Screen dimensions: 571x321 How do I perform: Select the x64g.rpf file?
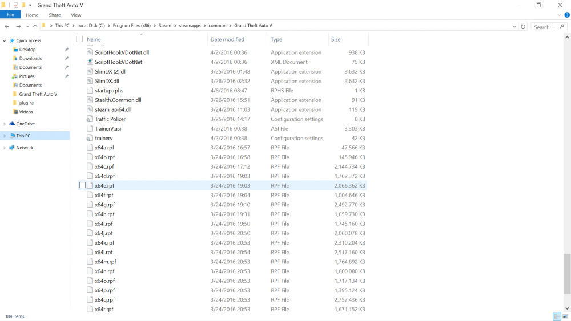[x=104, y=205]
